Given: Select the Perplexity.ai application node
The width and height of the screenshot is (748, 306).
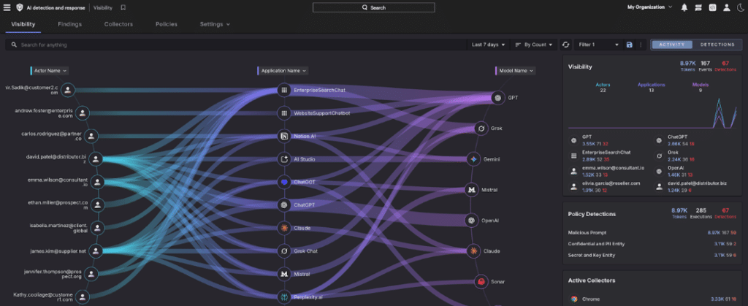Looking at the screenshot, I should (284, 297).
